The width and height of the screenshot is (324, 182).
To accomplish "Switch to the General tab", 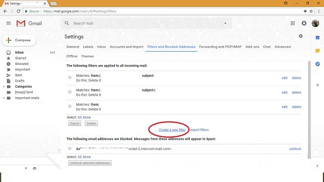I will click(x=73, y=47).
